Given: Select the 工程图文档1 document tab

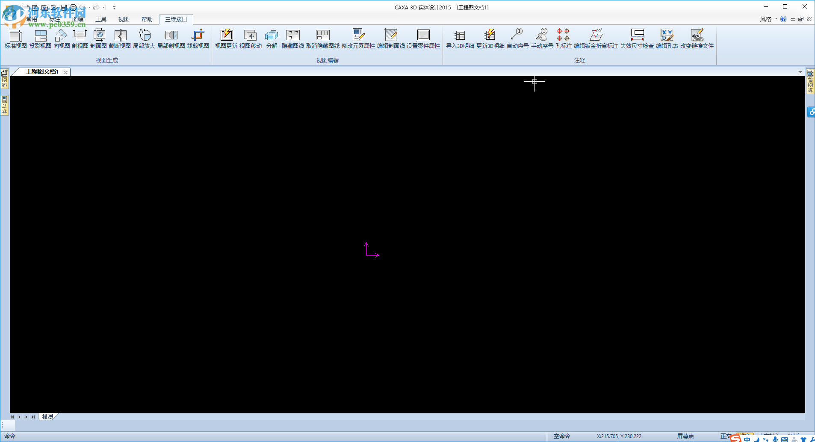Looking at the screenshot, I should (42, 72).
